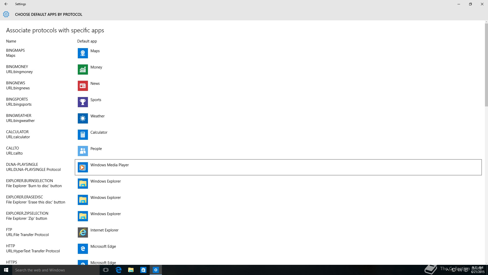Click Microsoft Edge label for HTTP

(x=103, y=246)
